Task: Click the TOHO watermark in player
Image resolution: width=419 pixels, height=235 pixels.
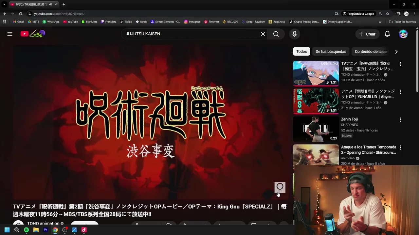Action: pos(280,187)
